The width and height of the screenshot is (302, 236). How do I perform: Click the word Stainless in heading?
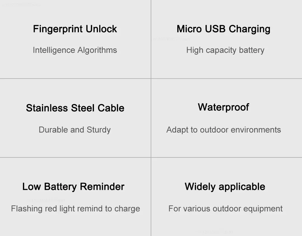click(47, 108)
